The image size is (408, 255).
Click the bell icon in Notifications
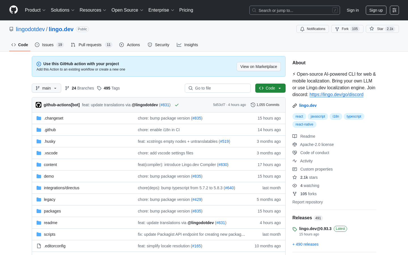(x=302, y=29)
